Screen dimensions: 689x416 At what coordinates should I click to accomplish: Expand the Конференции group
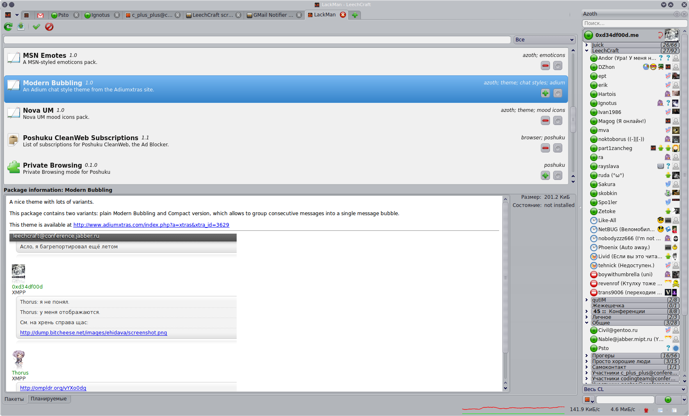[587, 311]
